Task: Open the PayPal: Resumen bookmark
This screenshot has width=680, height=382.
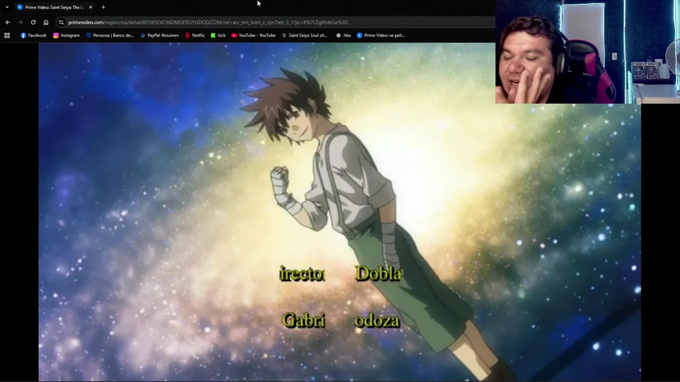Action: tap(159, 36)
